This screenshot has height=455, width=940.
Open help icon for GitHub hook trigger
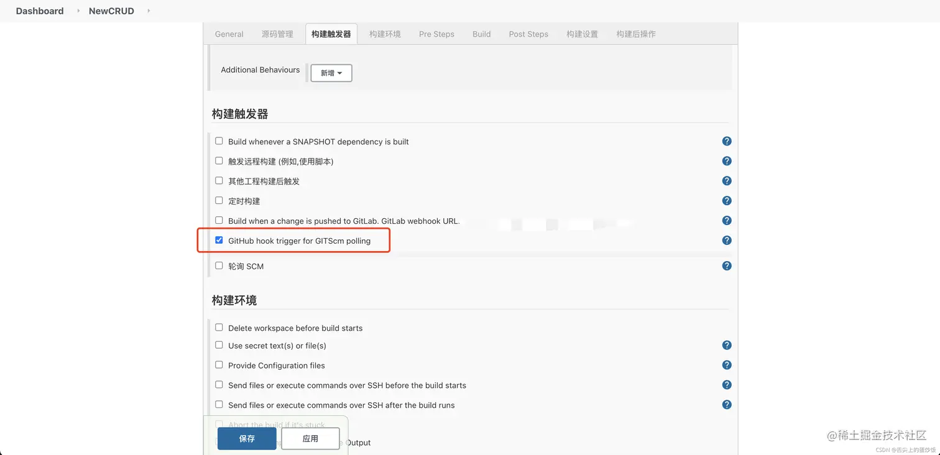click(727, 241)
